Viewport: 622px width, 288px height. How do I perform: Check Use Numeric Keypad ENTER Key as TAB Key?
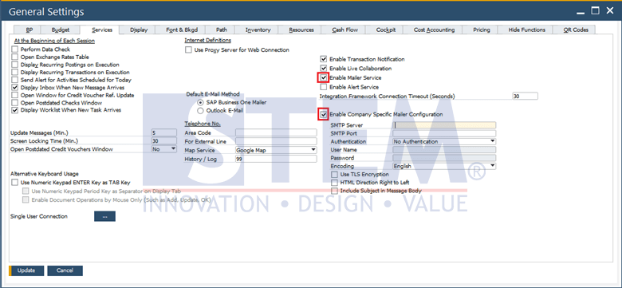click(x=15, y=183)
